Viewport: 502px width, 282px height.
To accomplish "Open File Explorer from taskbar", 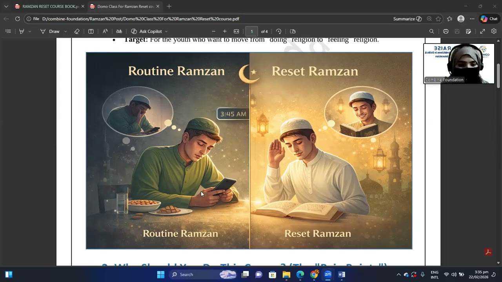I will tap(286, 275).
